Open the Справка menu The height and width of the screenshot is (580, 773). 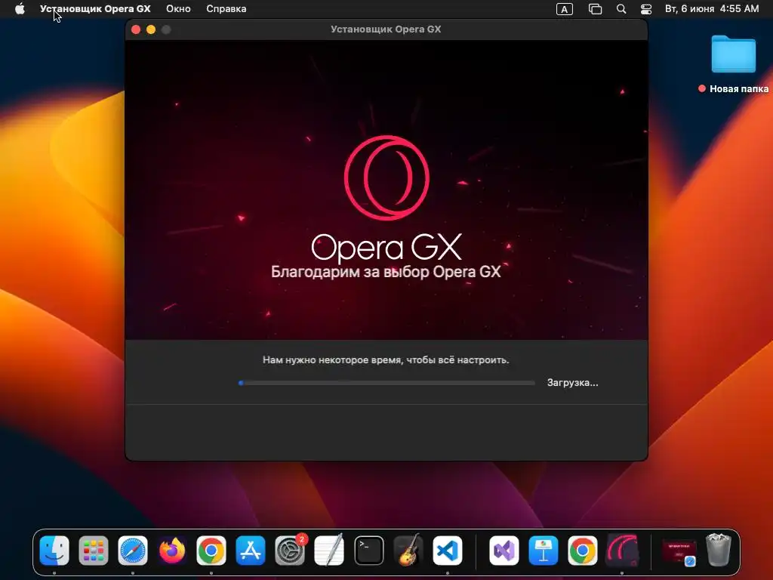pos(226,9)
